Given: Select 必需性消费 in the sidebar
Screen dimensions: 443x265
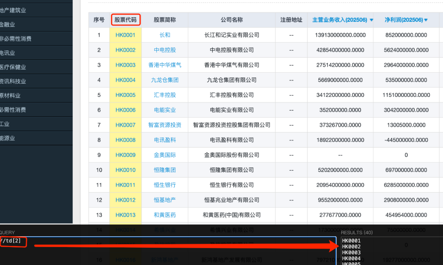Looking at the screenshot, I should tap(13, 110).
